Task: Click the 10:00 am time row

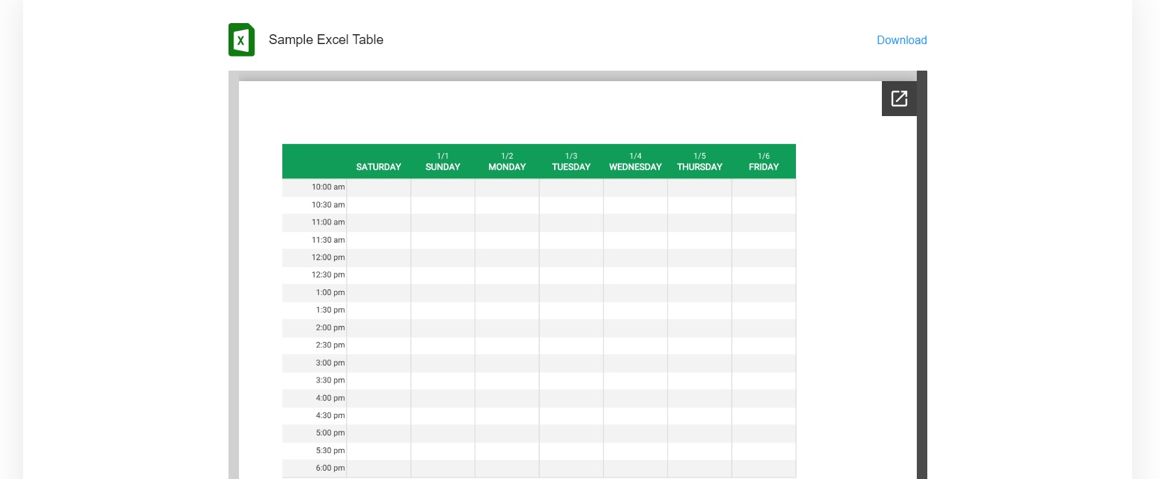Action: point(539,187)
